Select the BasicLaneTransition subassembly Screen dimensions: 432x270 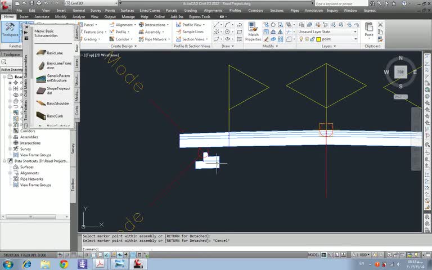pos(54,66)
